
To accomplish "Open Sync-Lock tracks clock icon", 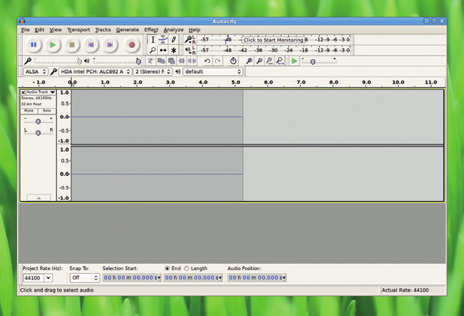I will [233, 61].
